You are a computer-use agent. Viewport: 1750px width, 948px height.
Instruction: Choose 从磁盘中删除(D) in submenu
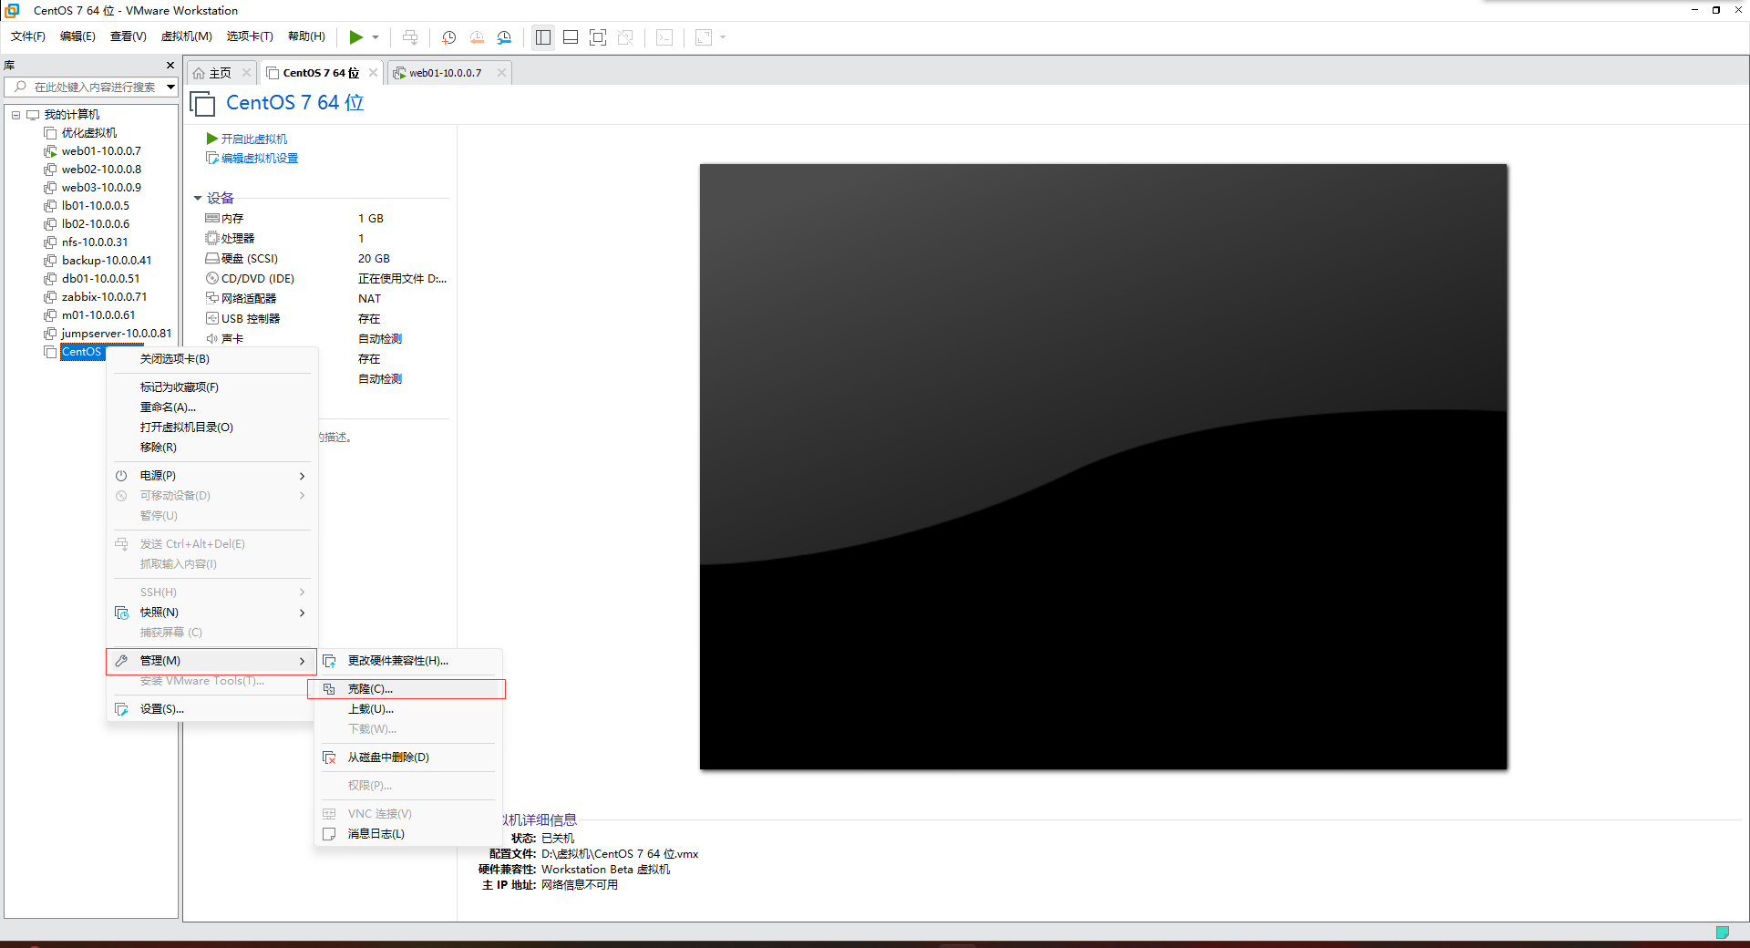(408, 757)
